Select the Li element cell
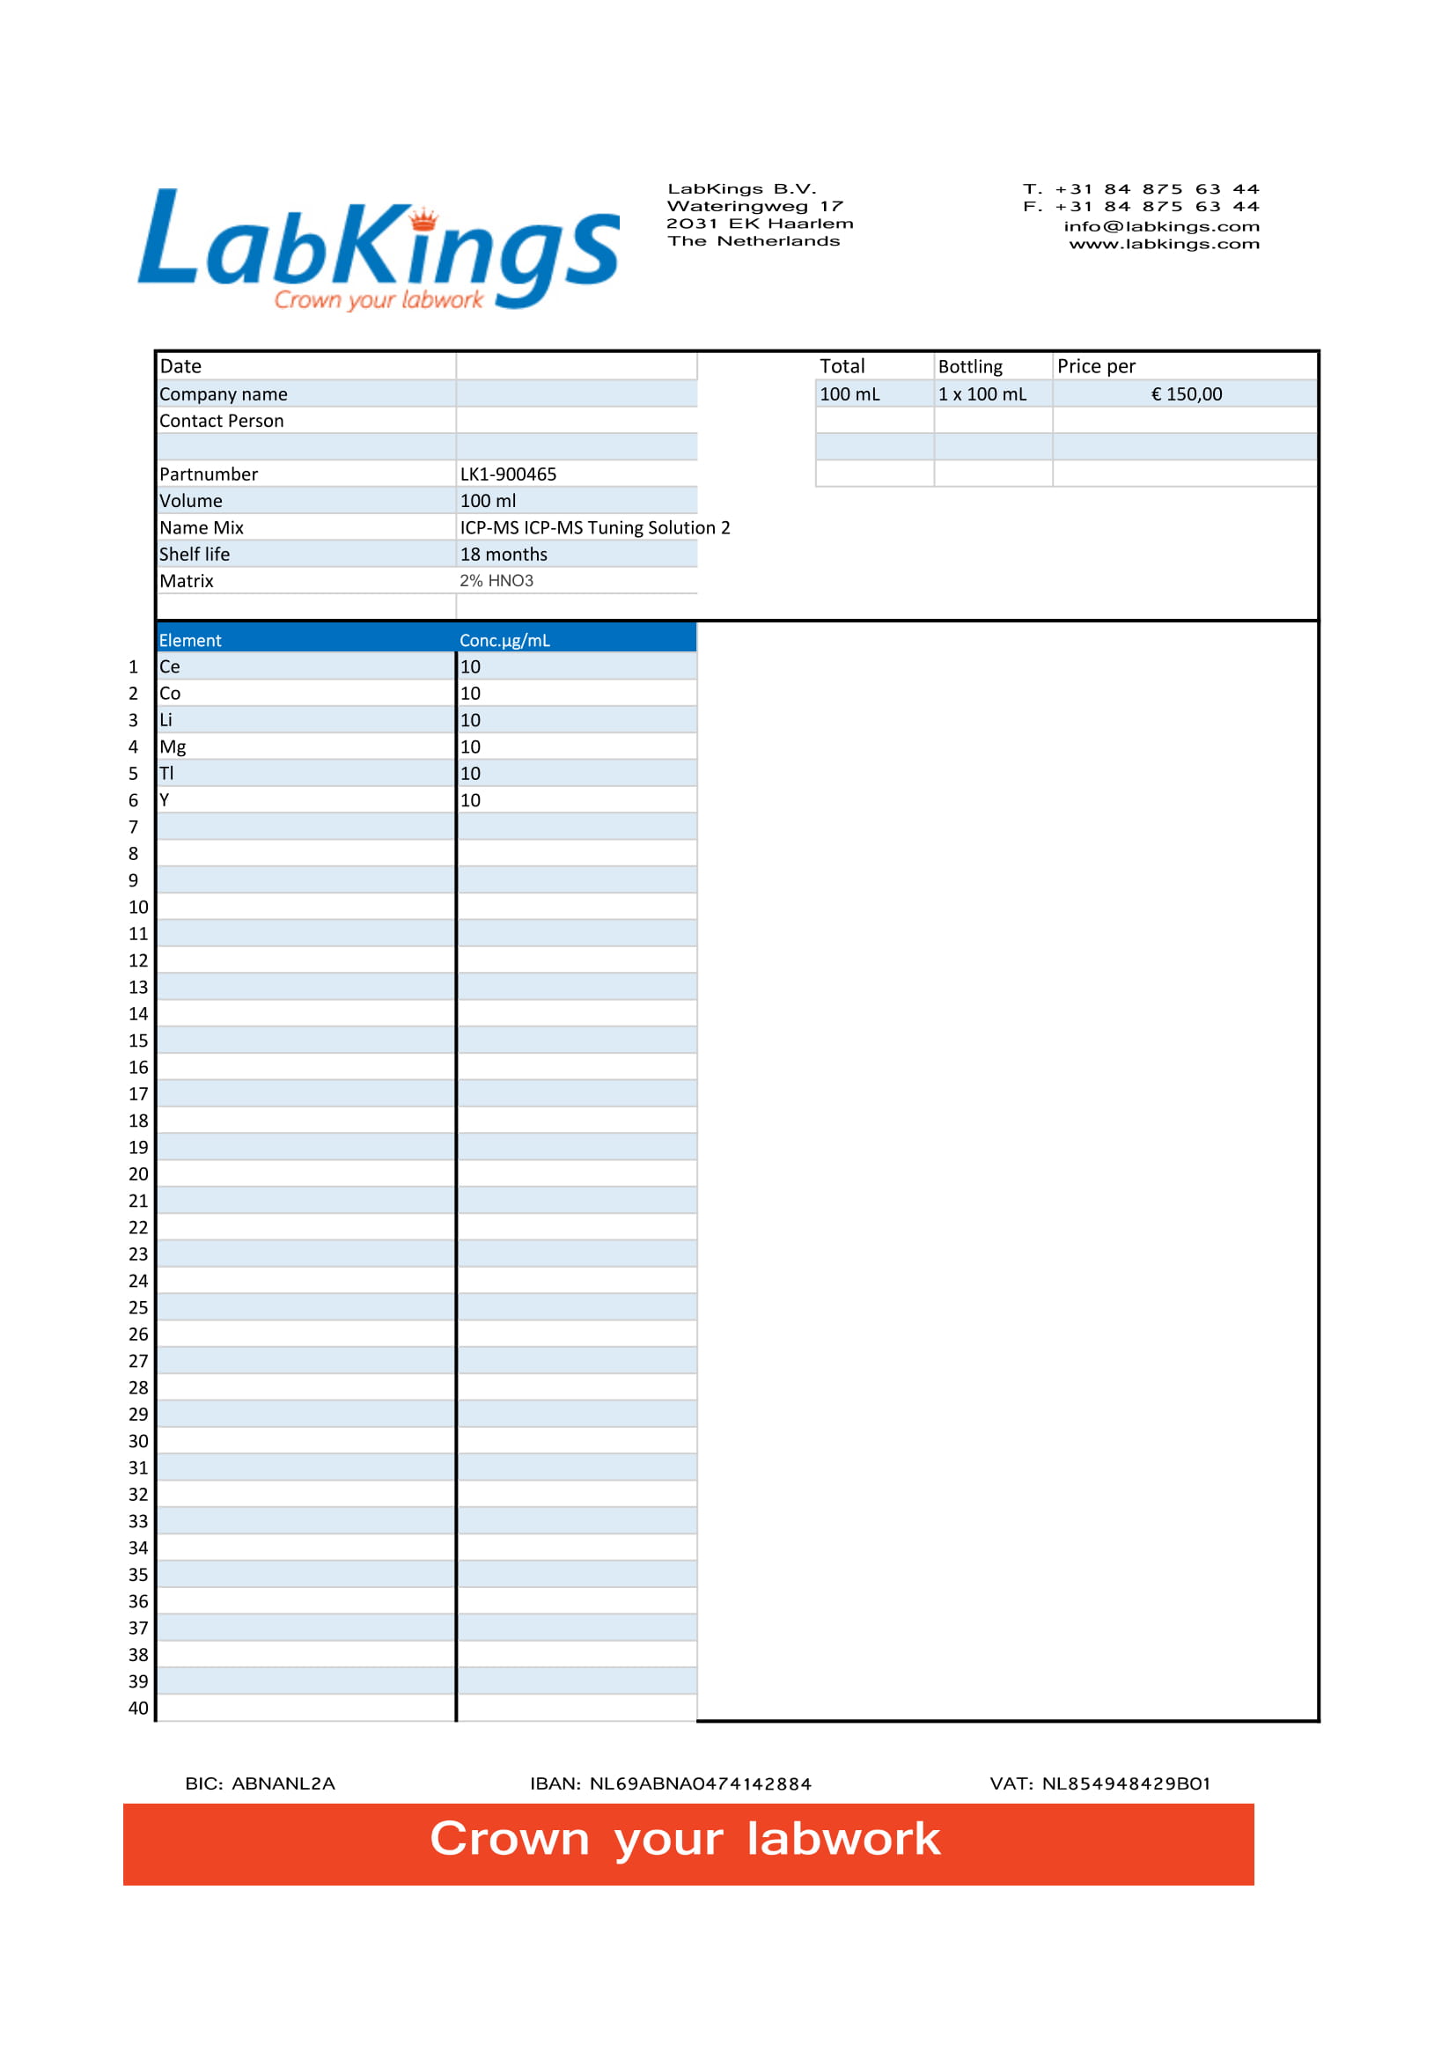The height and width of the screenshot is (2059, 1456). (x=306, y=720)
